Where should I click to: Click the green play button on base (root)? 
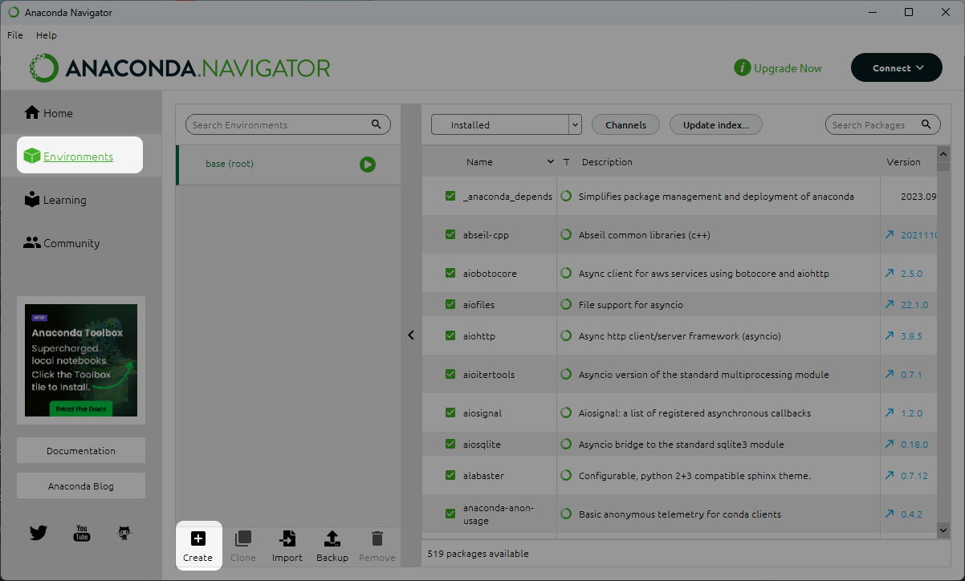tap(368, 165)
